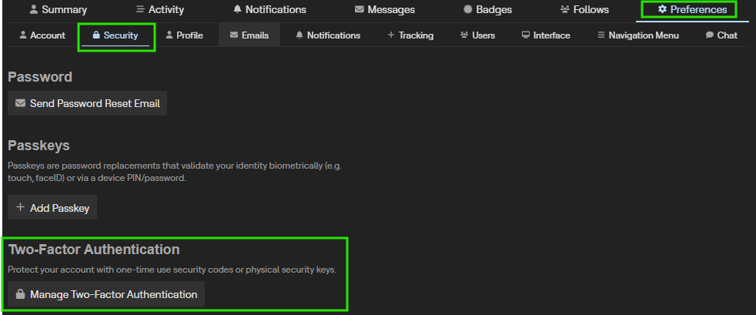
Task: Click the person icon on the Summary tab
Action: (x=33, y=10)
